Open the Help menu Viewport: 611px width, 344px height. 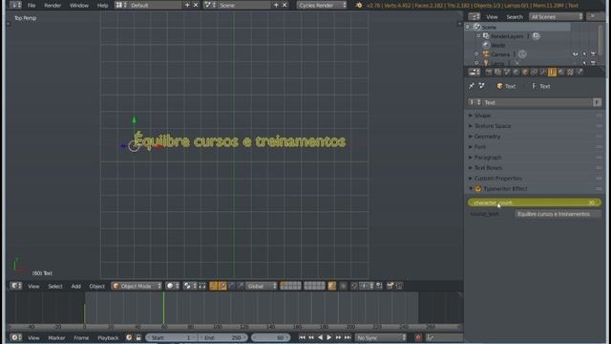coord(102,5)
